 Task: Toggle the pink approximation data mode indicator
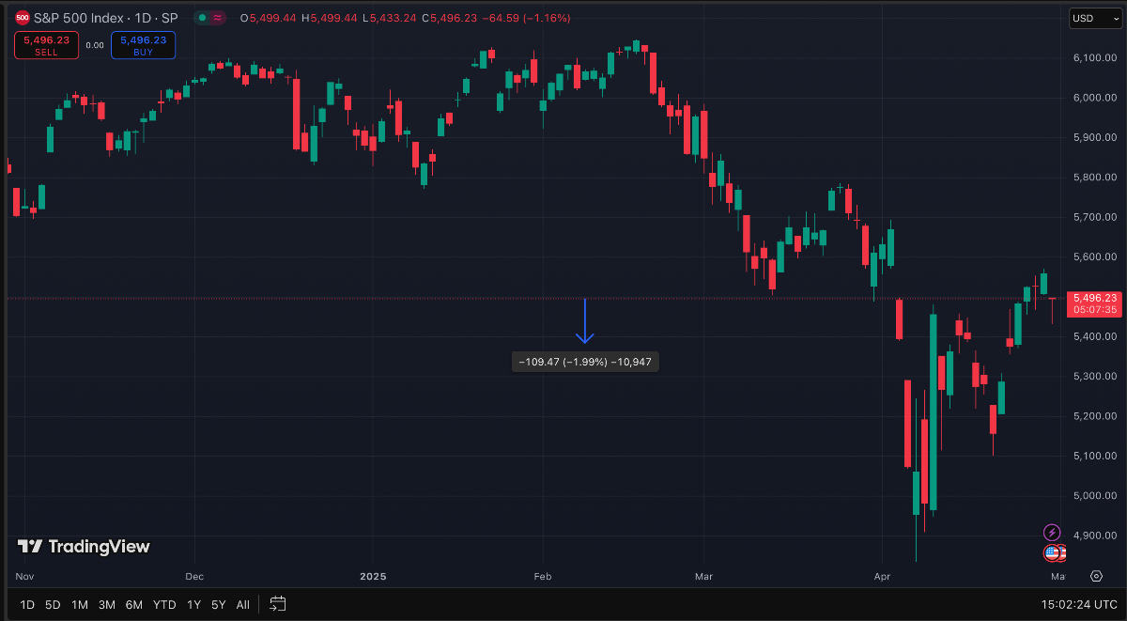pos(219,18)
